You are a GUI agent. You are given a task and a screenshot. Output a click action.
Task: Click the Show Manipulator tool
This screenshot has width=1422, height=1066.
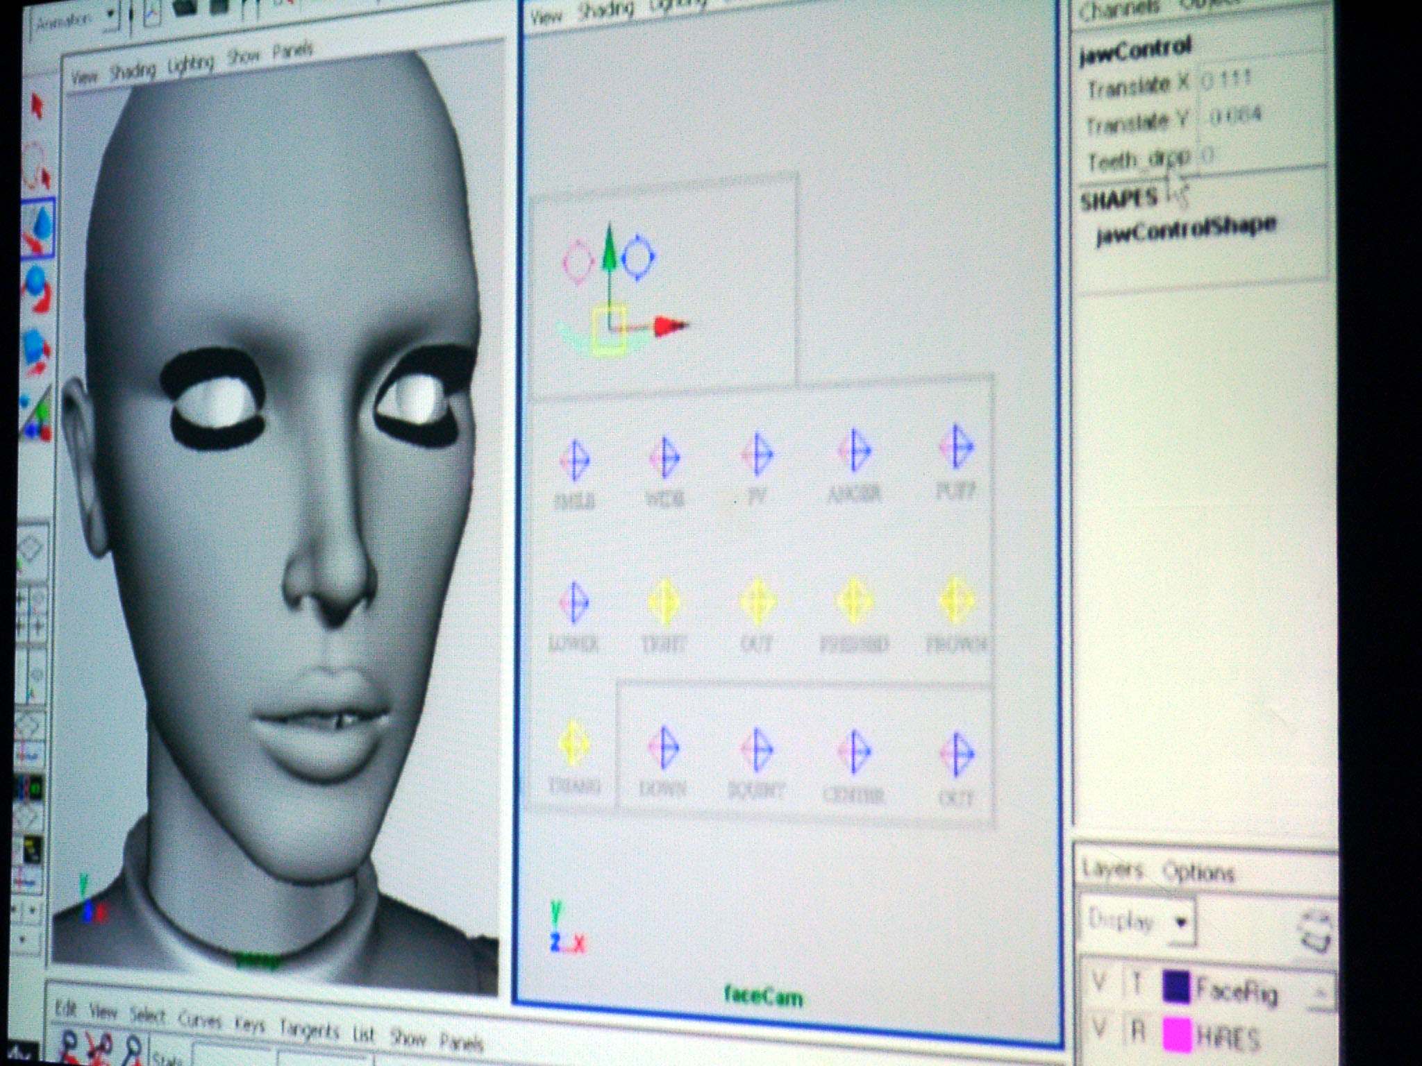[x=36, y=416]
